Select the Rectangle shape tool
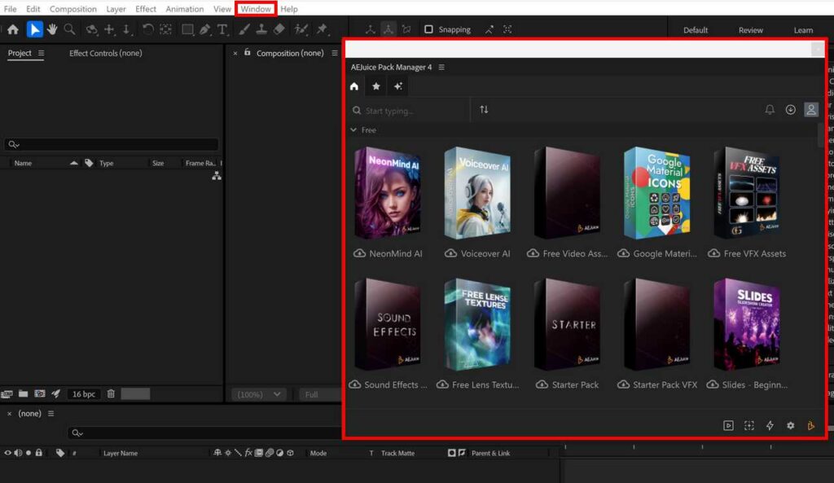 187,30
